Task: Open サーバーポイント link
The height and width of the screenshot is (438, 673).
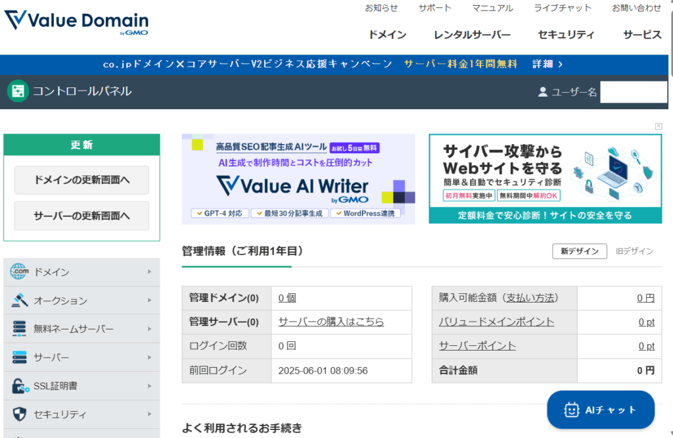Action: [x=477, y=346]
